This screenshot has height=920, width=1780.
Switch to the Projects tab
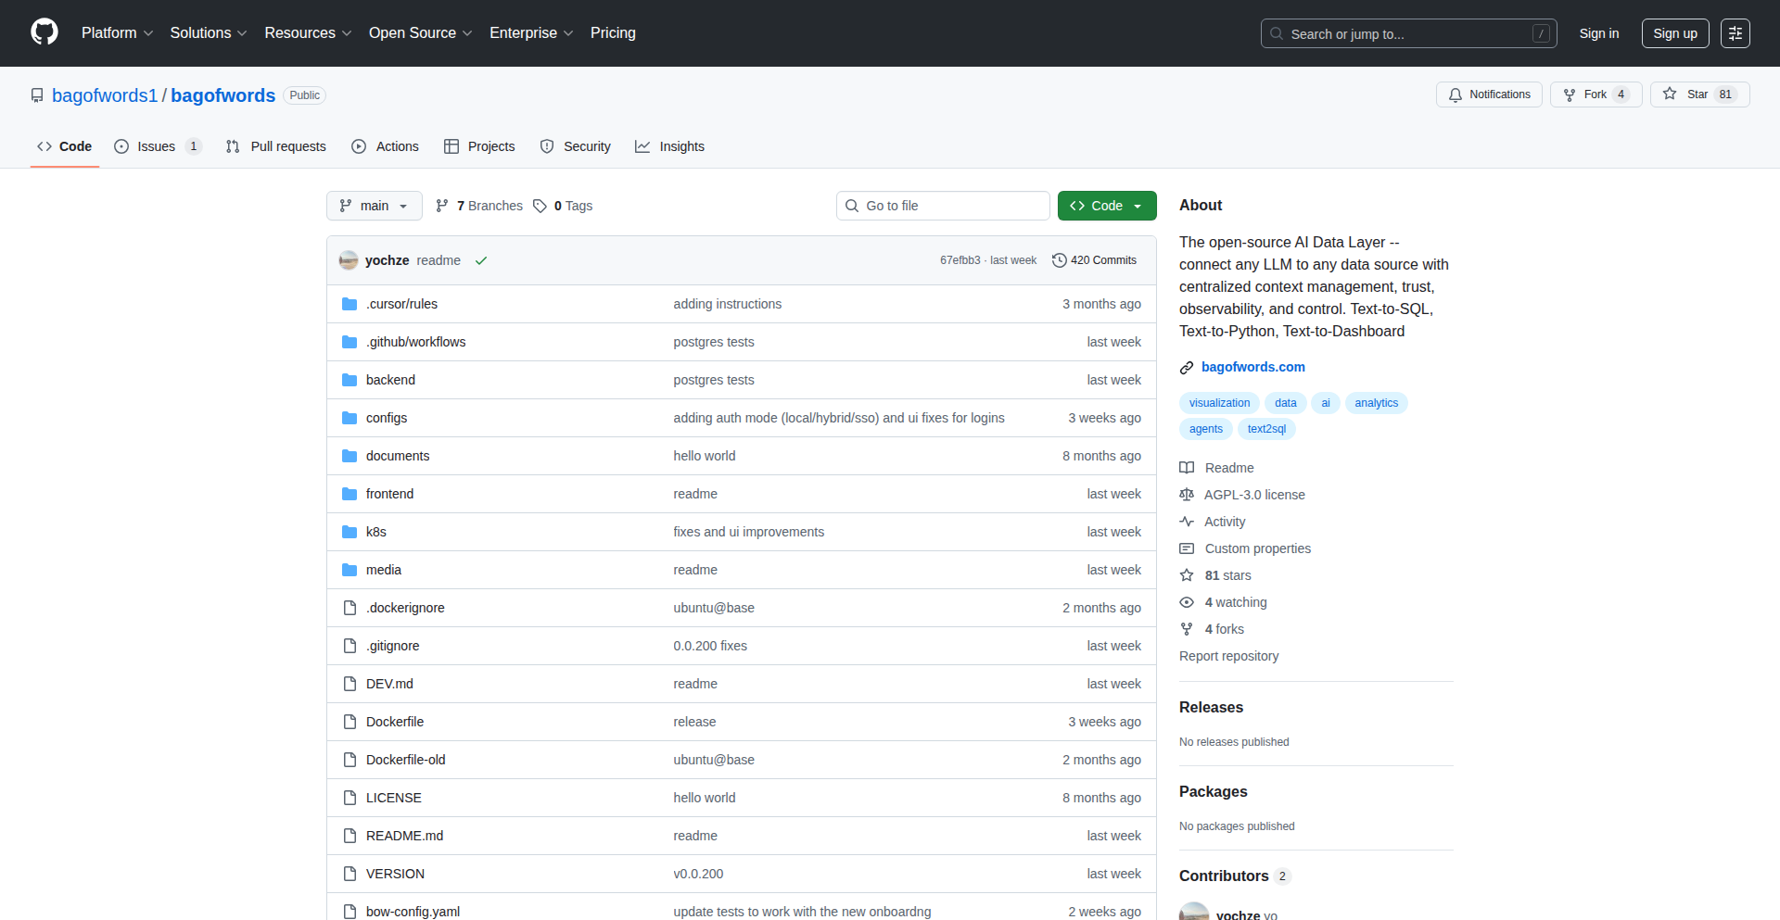[x=479, y=146]
